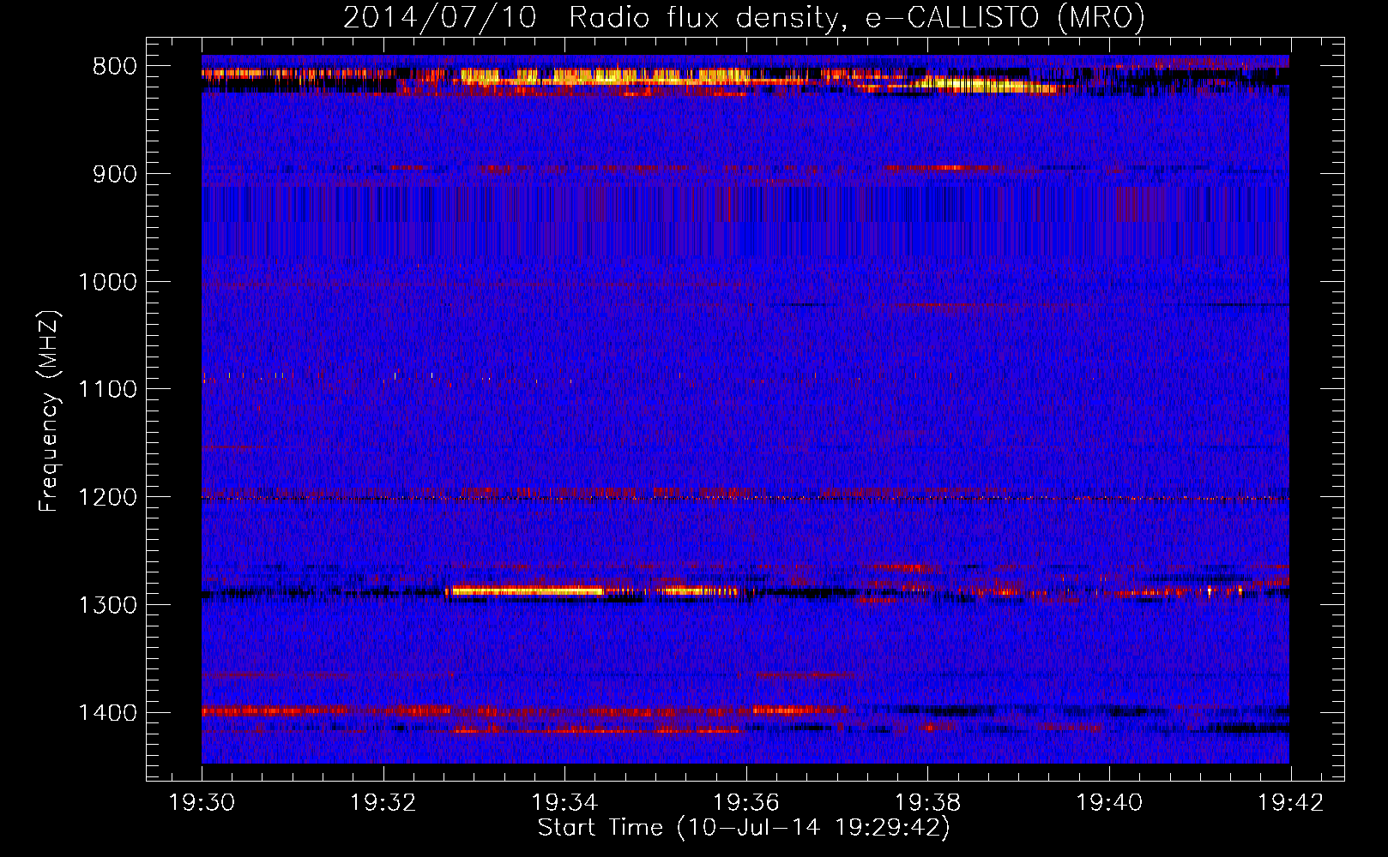This screenshot has height=857, width=1388.
Task: Click the 1200 frequency tick label
Action: click(107, 497)
